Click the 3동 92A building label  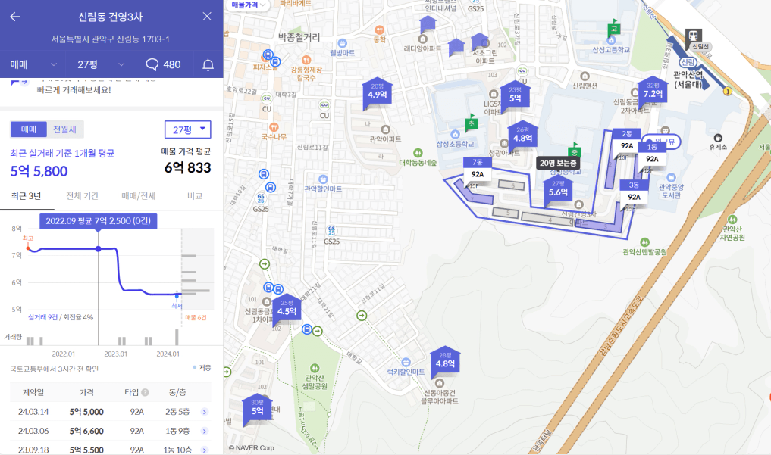coord(634,192)
